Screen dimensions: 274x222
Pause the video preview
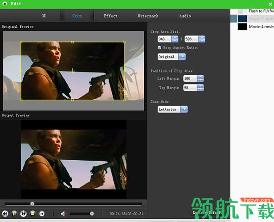point(14,214)
